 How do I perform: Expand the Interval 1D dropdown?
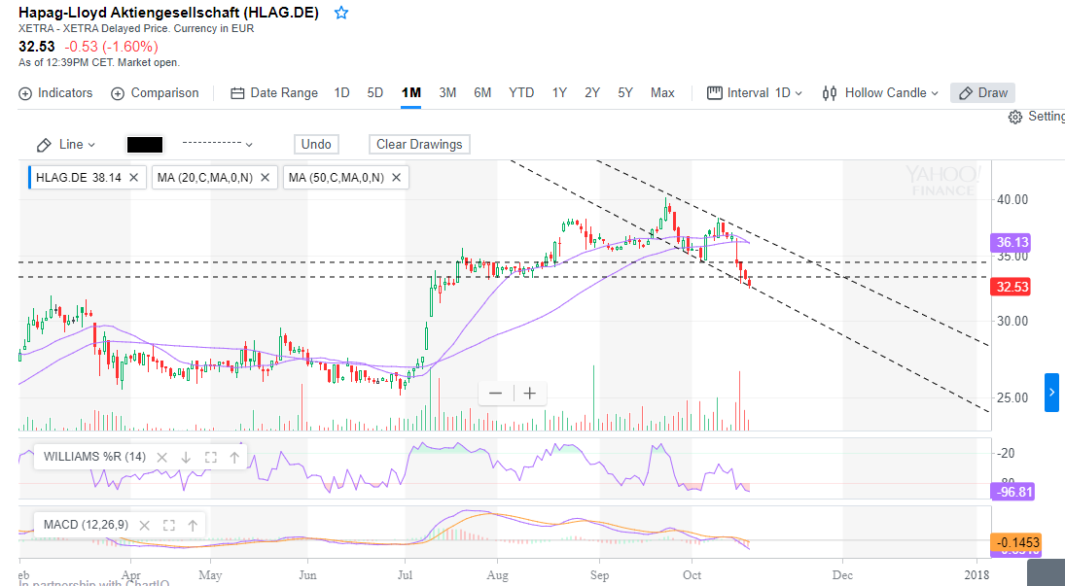(755, 93)
